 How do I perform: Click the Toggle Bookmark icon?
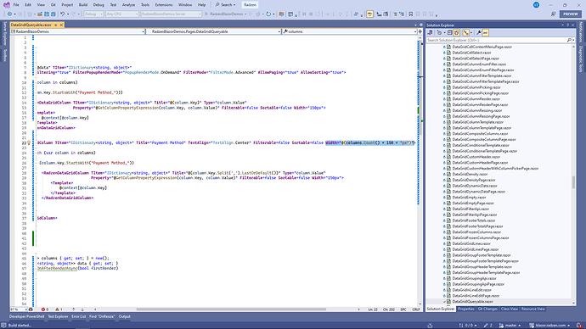click(x=411, y=14)
